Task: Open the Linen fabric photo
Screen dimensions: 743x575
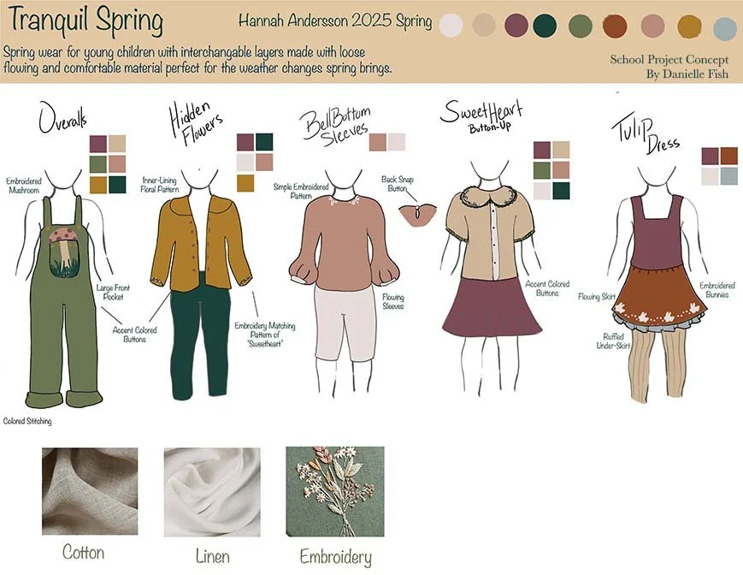Action: click(x=212, y=492)
